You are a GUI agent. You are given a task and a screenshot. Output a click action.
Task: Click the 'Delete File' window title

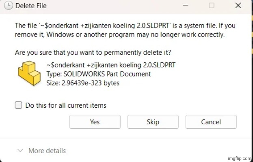30,6
